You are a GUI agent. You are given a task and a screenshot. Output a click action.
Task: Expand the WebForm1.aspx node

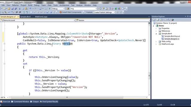(156, 44)
